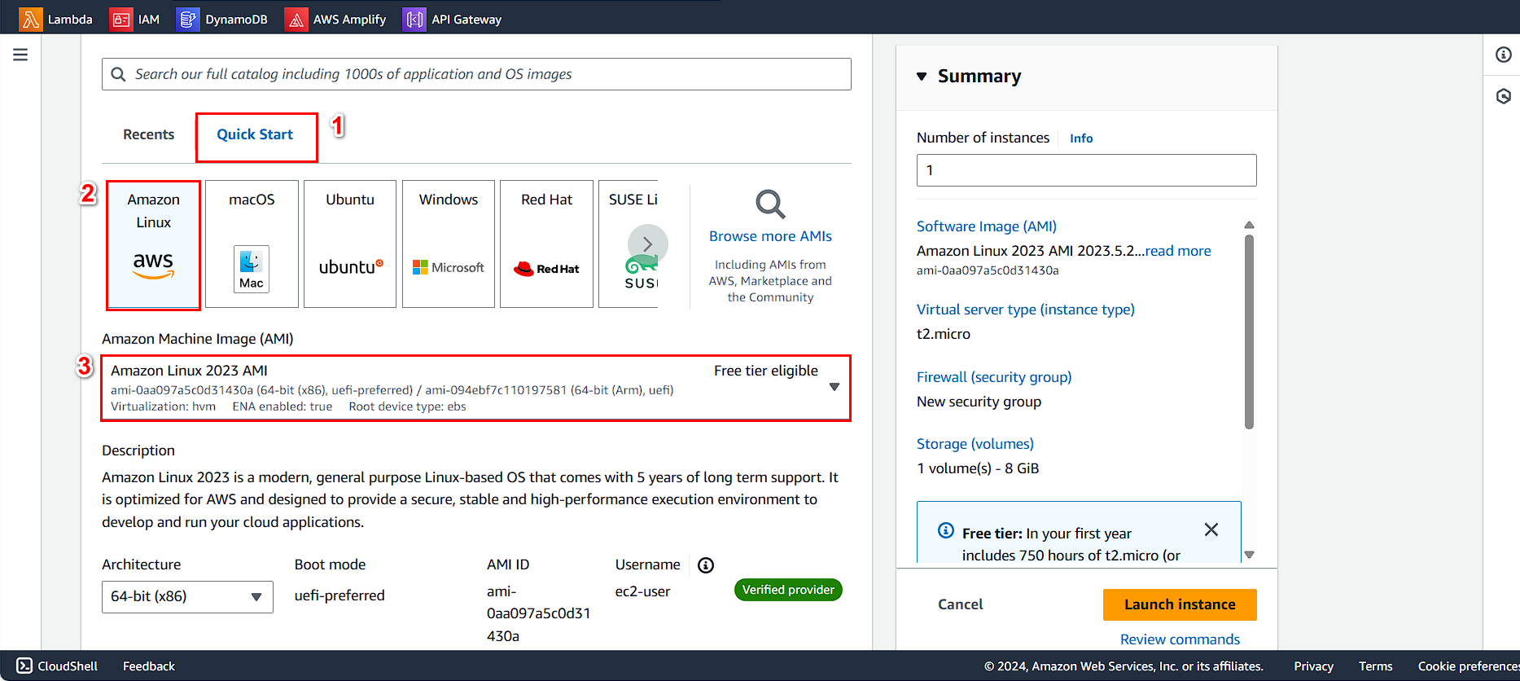Open the AWS Amplify shortcut

click(335, 19)
